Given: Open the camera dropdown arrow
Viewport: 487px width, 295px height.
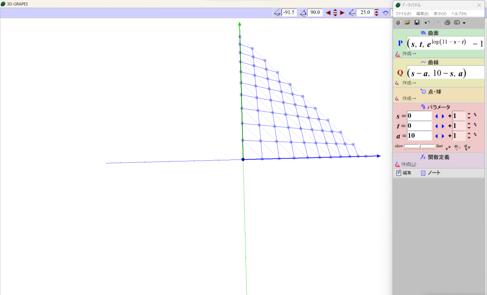Looking at the screenshot, I should 464,23.
